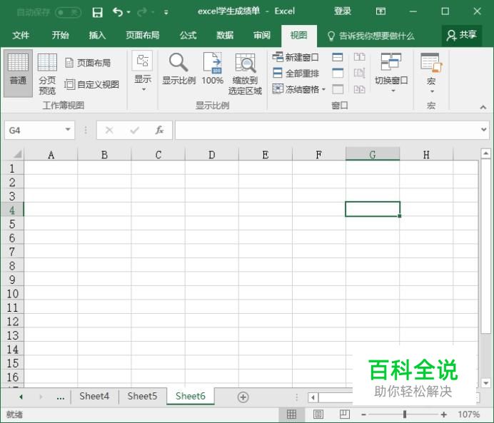Click 全部重排 arrange all
The height and width of the screenshot is (423, 494).
point(296,73)
